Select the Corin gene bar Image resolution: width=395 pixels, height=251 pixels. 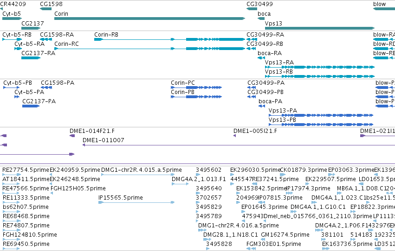(x=149, y=19)
